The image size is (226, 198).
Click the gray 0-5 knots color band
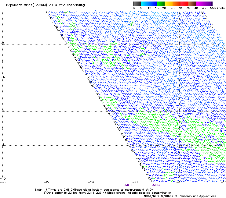[x=137, y=4]
